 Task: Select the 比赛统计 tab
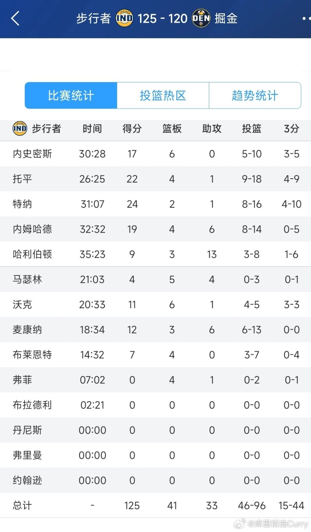click(x=71, y=96)
